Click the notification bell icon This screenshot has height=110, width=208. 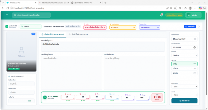(x=161, y=15)
